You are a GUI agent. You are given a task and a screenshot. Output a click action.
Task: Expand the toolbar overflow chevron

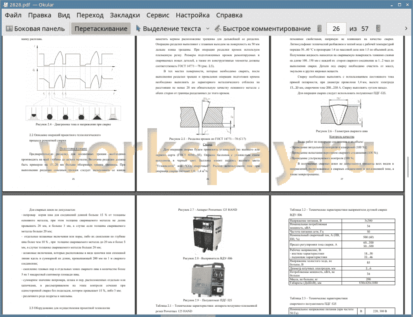[x=406, y=28]
